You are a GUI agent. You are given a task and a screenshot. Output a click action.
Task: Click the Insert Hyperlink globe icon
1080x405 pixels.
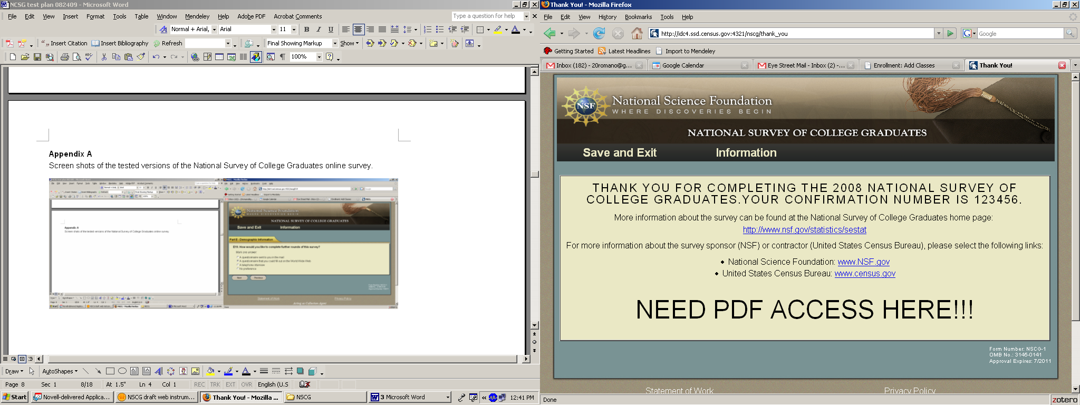click(x=195, y=57)
